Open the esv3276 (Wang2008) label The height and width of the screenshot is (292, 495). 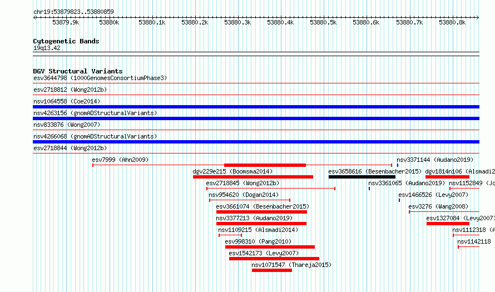tap(438, 206)
